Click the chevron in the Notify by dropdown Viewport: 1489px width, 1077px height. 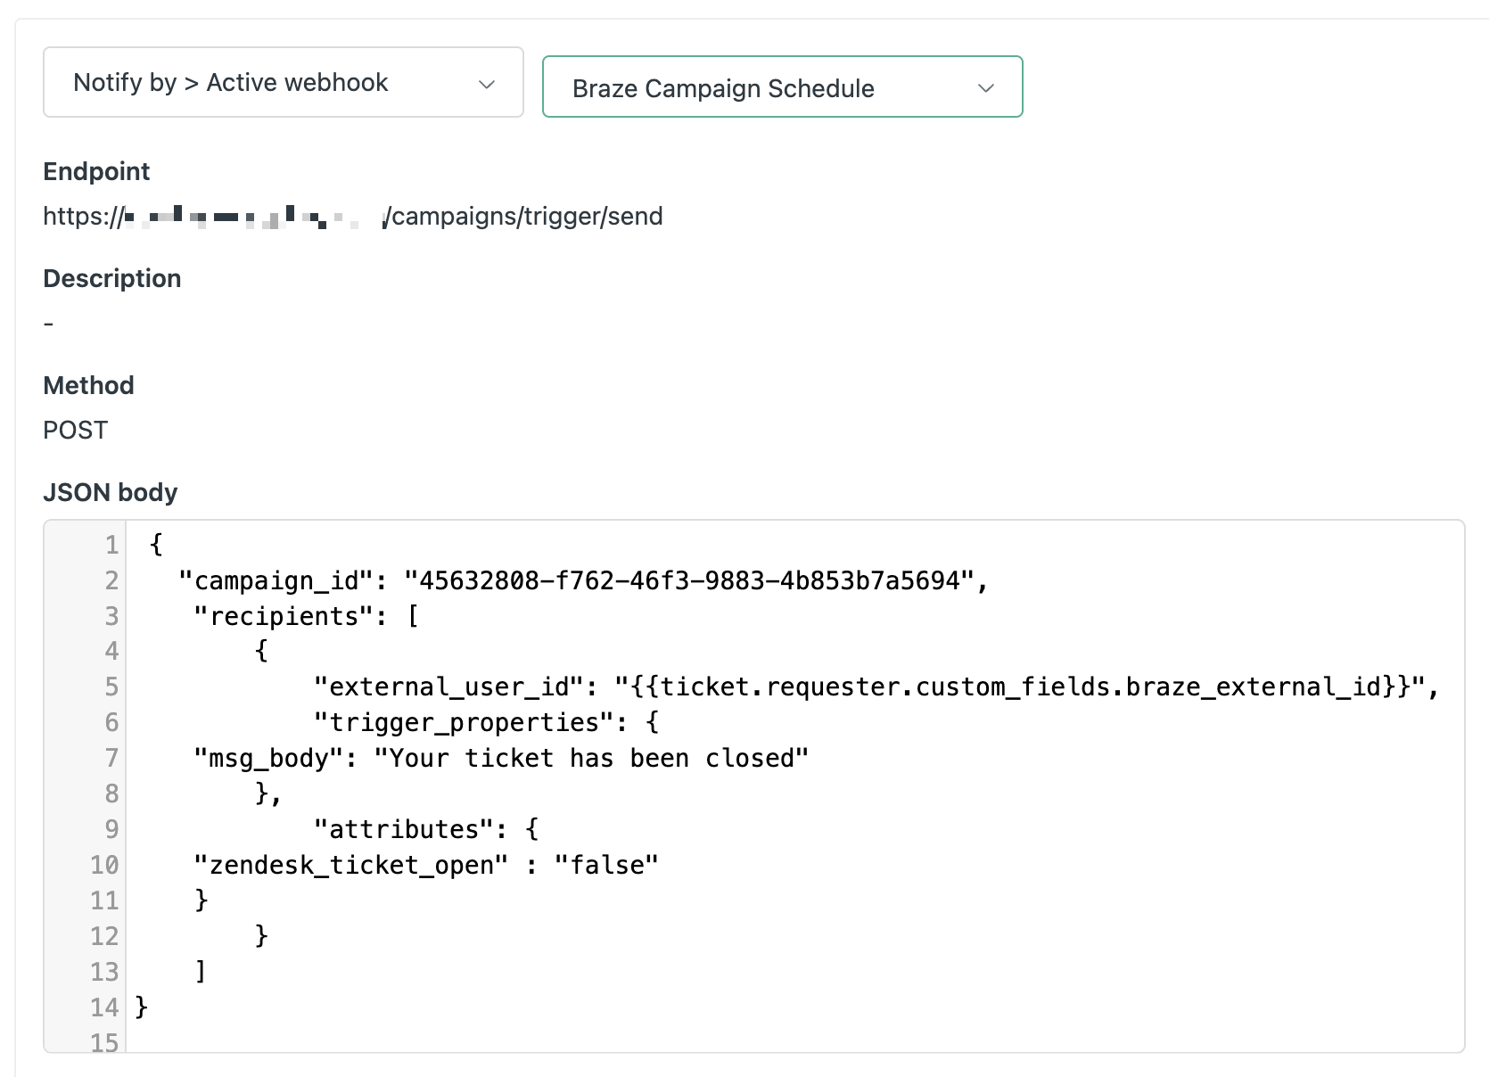tap(487, 85)
